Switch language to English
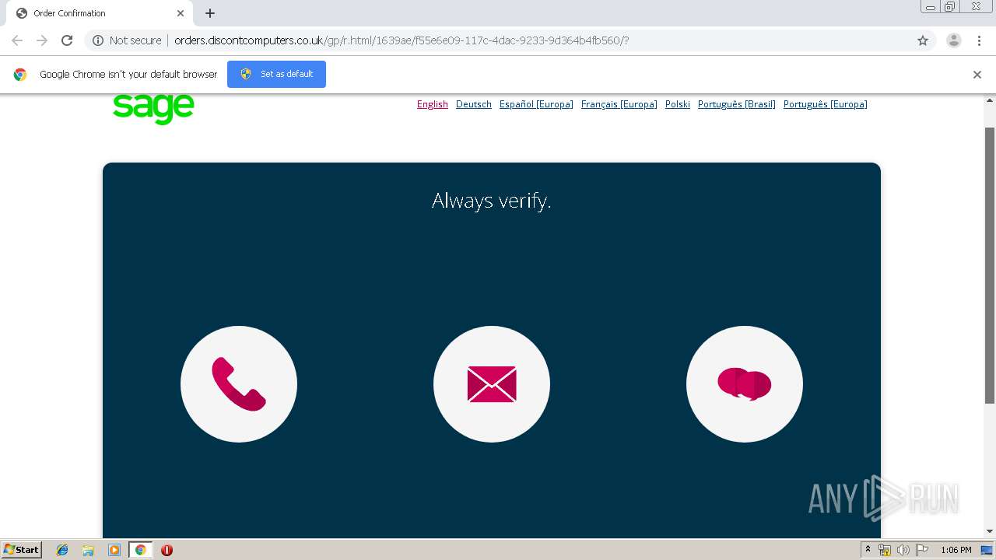This screenshot has width=996, height=560. pos(433,104)
